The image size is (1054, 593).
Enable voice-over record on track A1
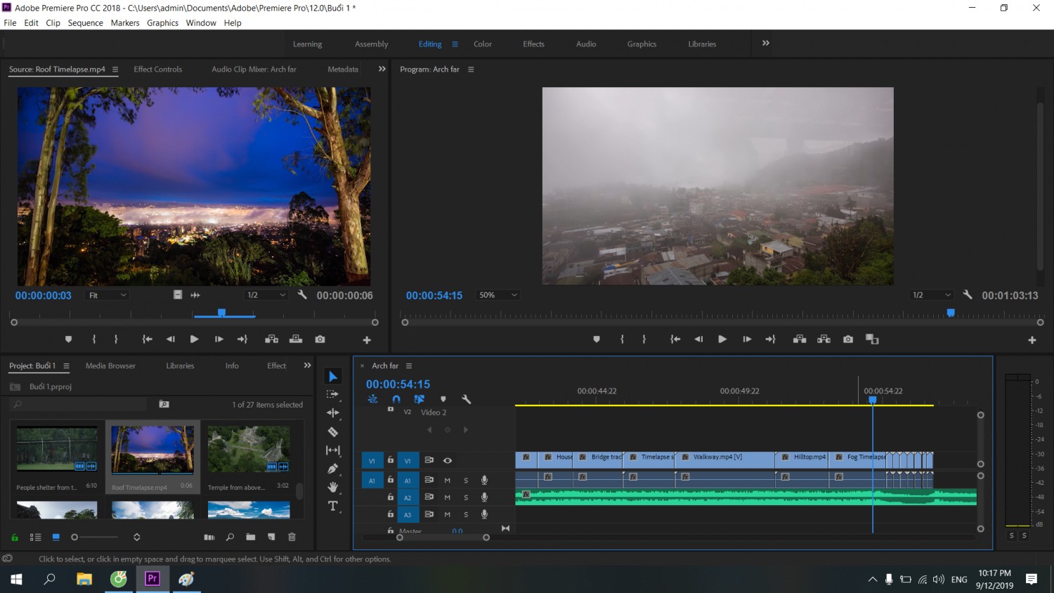tap(484, 480)
